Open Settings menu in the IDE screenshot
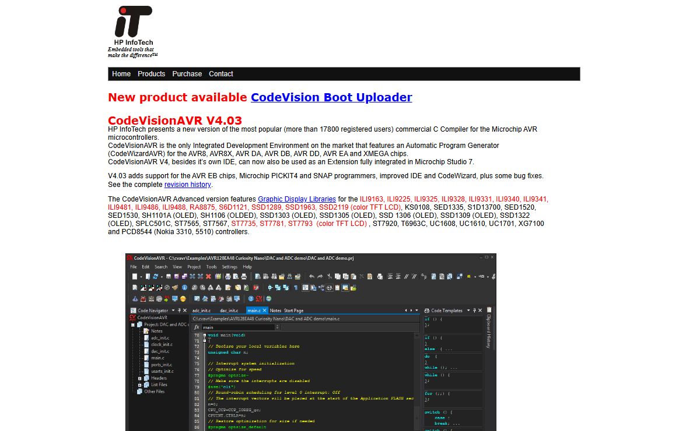 [230, 267]
